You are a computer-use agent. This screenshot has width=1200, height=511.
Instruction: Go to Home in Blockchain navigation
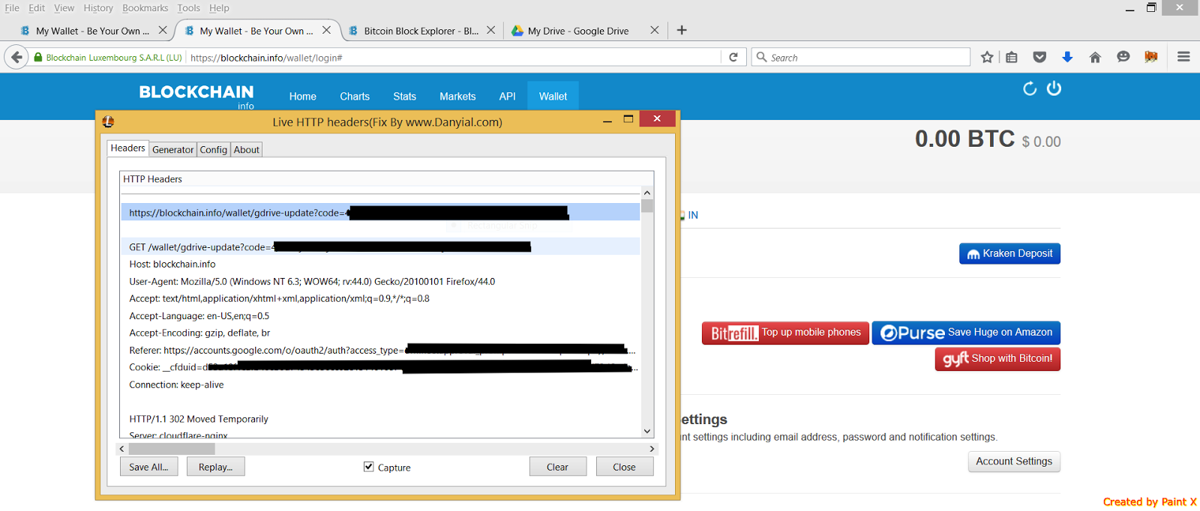pyautogui.click(x=302, y=97)
